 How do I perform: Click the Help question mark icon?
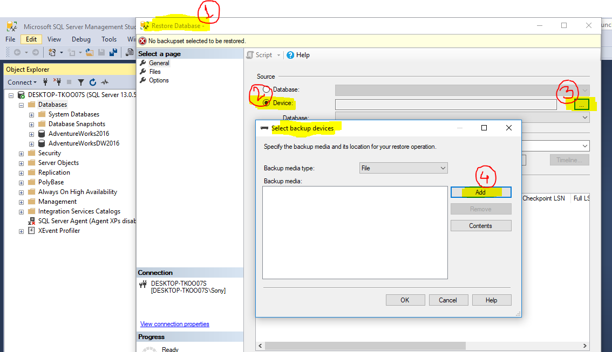tap(290, 55)
